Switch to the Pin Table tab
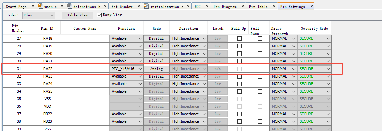 (x=258, y=7)
